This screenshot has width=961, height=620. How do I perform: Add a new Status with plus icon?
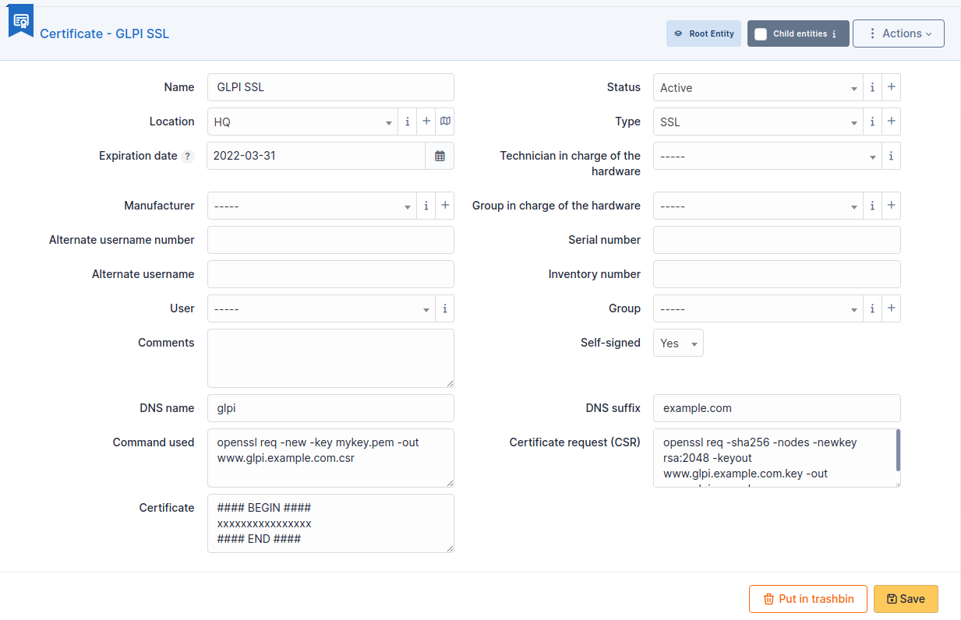(x=892, y=87)
